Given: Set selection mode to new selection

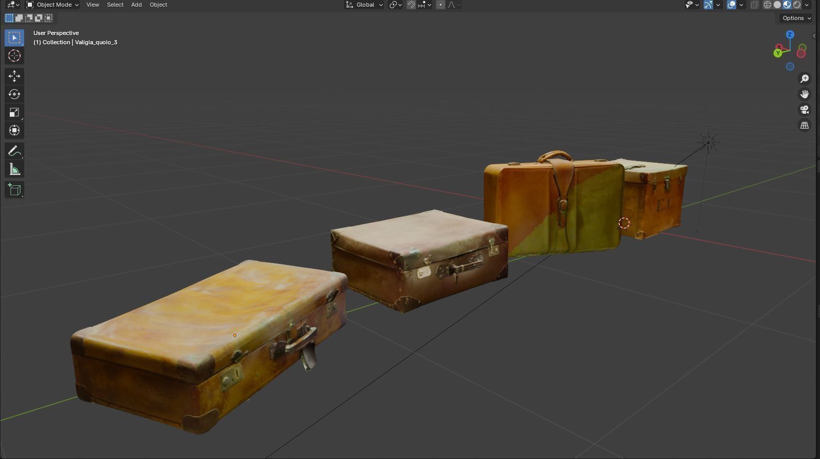Looking at the screenshot, I should (9, 18).
